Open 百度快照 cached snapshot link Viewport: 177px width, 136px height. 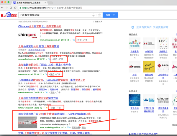coord(76,127)
